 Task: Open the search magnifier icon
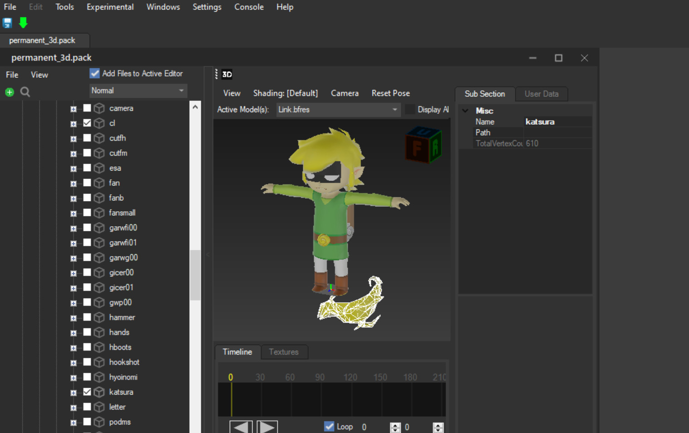(25, 92)
